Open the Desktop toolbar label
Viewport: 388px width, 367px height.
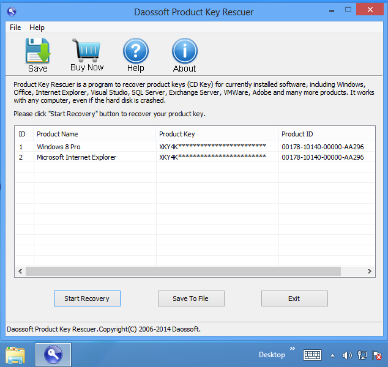272,355
